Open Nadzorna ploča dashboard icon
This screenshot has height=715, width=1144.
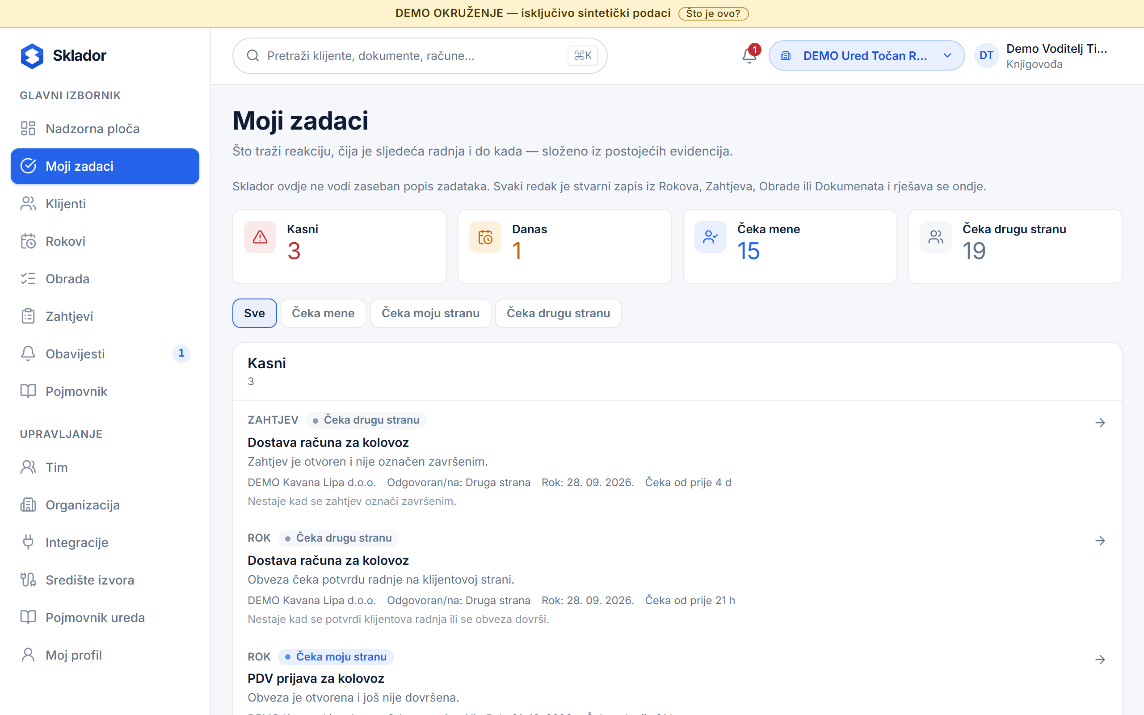click(x=28, y=128)
